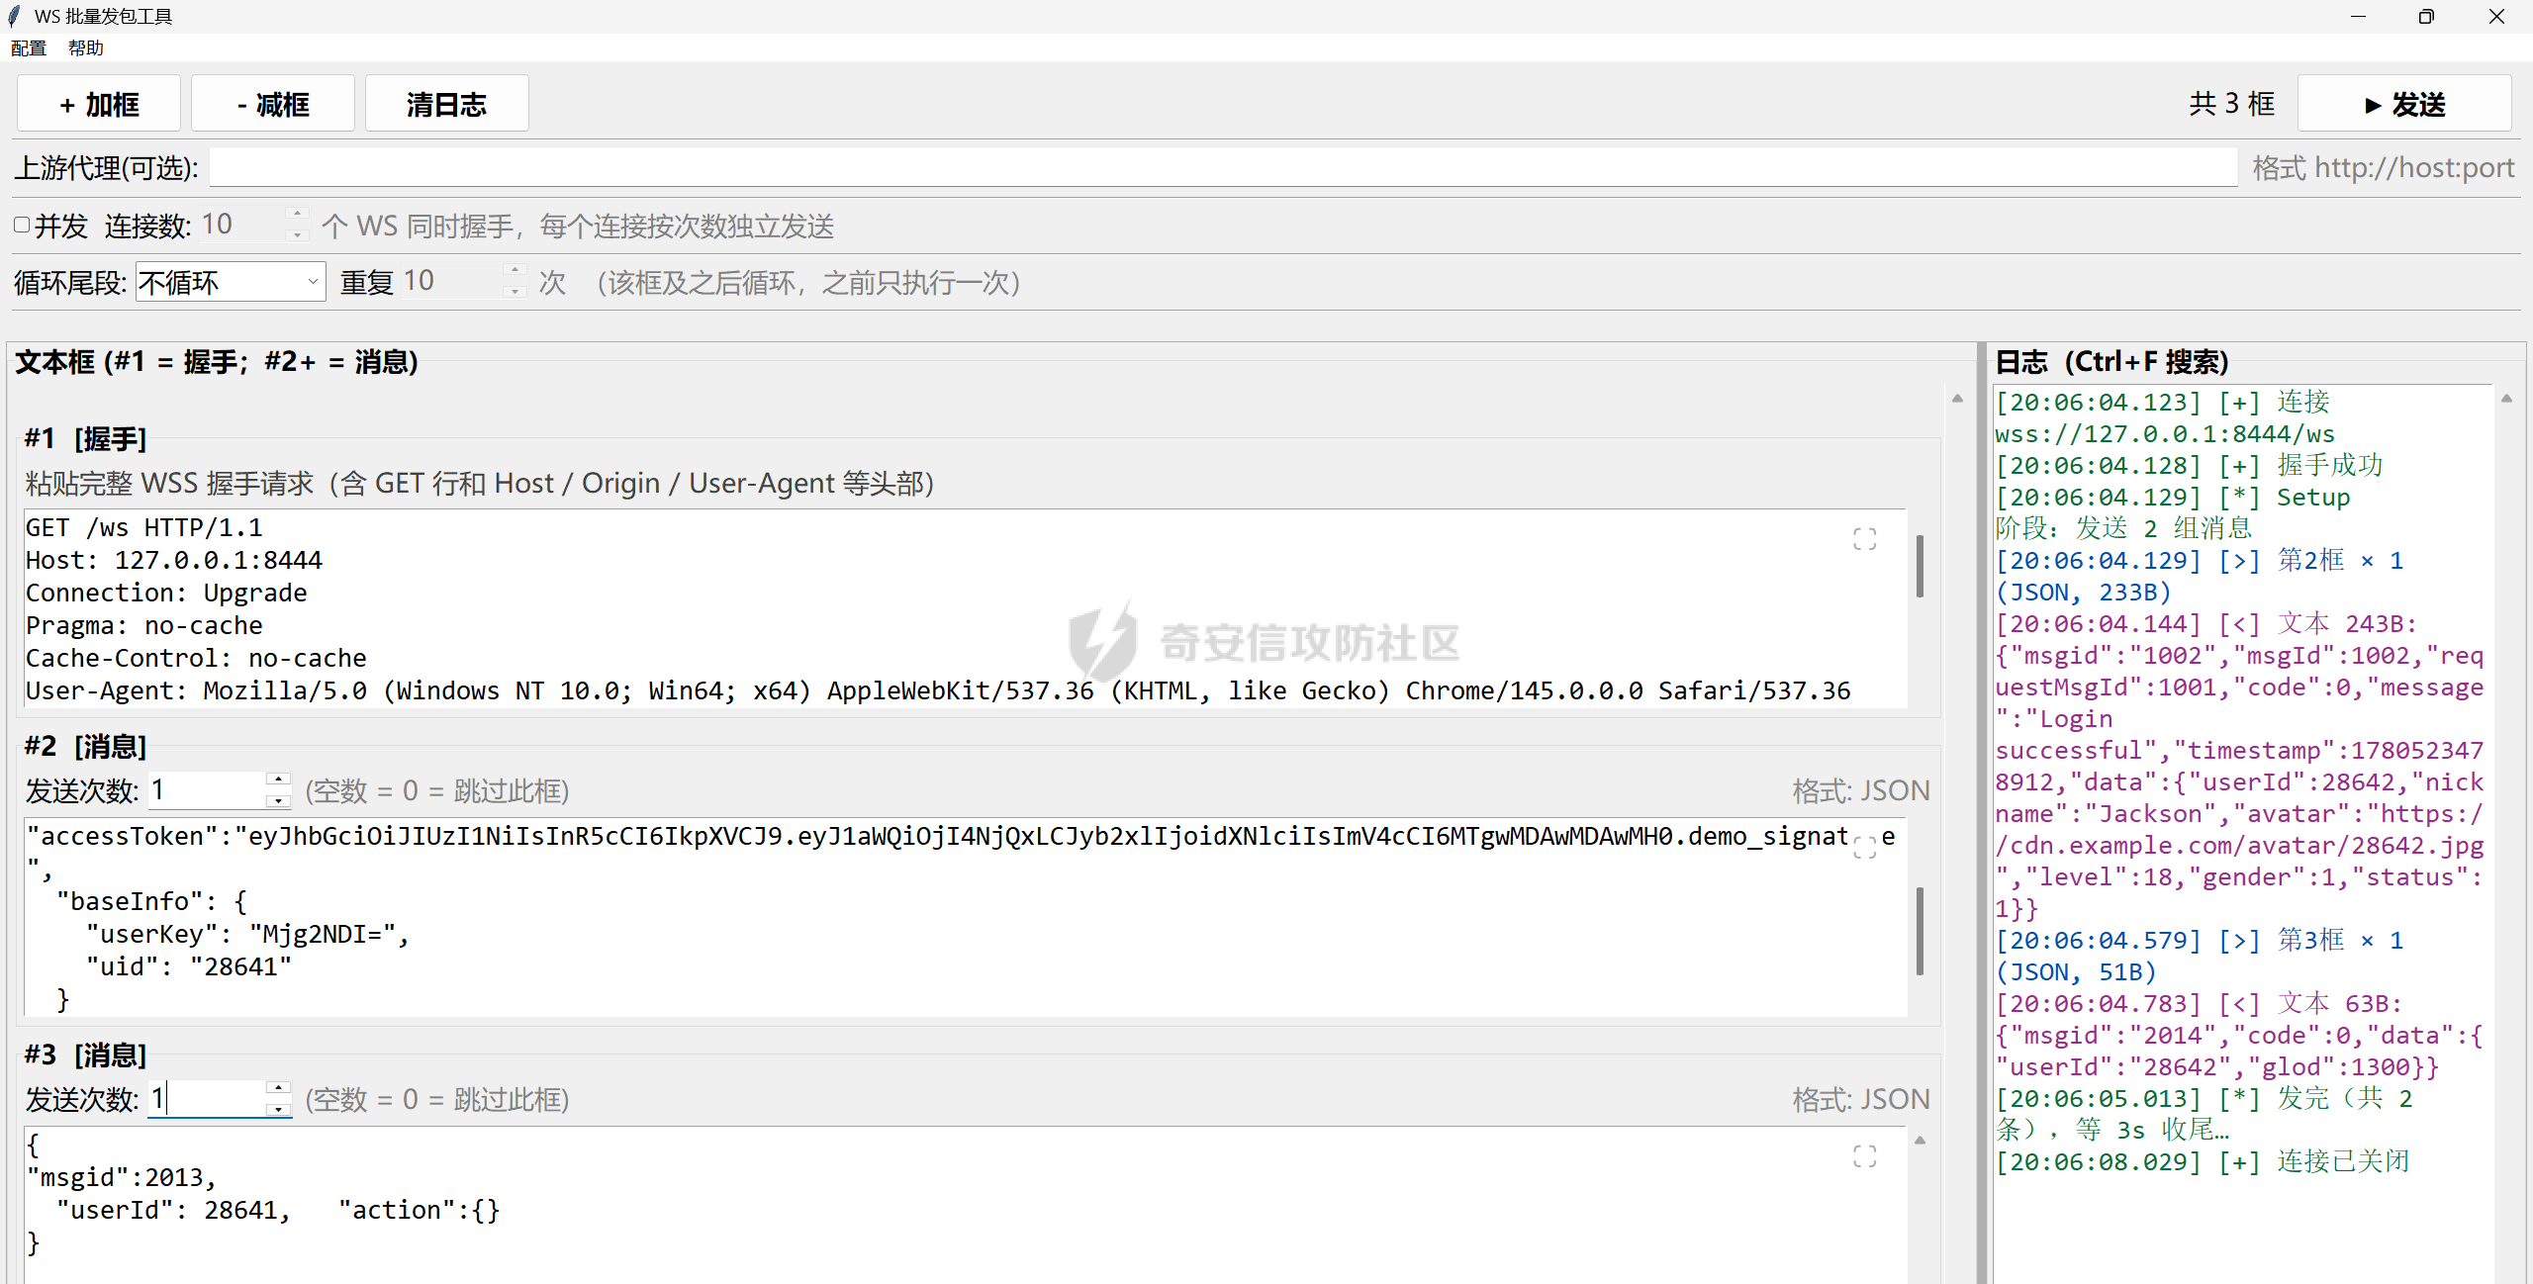Increase the 连接数 spinner value
Image resolution: width=2533 pixels, height=1284 pixels.
click(296, 215)
